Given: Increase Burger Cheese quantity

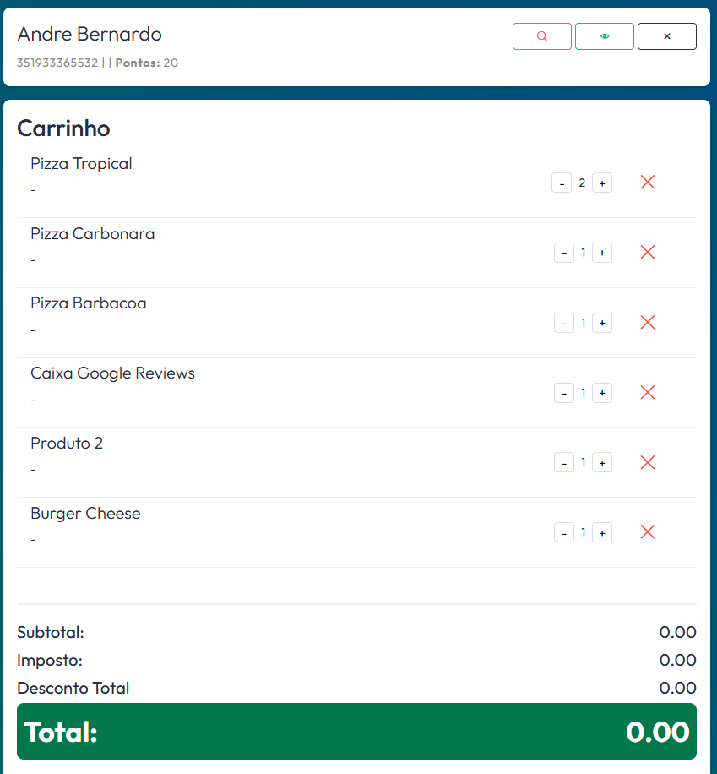Looking at the screenshot, I should [x=602, y=532].
